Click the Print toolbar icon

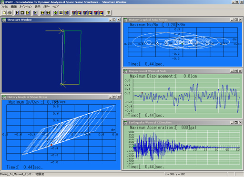tap(10, 13)
